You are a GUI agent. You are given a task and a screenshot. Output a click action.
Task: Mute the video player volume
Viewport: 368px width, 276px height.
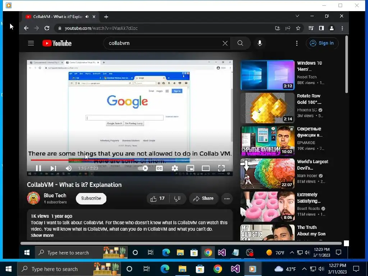tap(69, 168)
